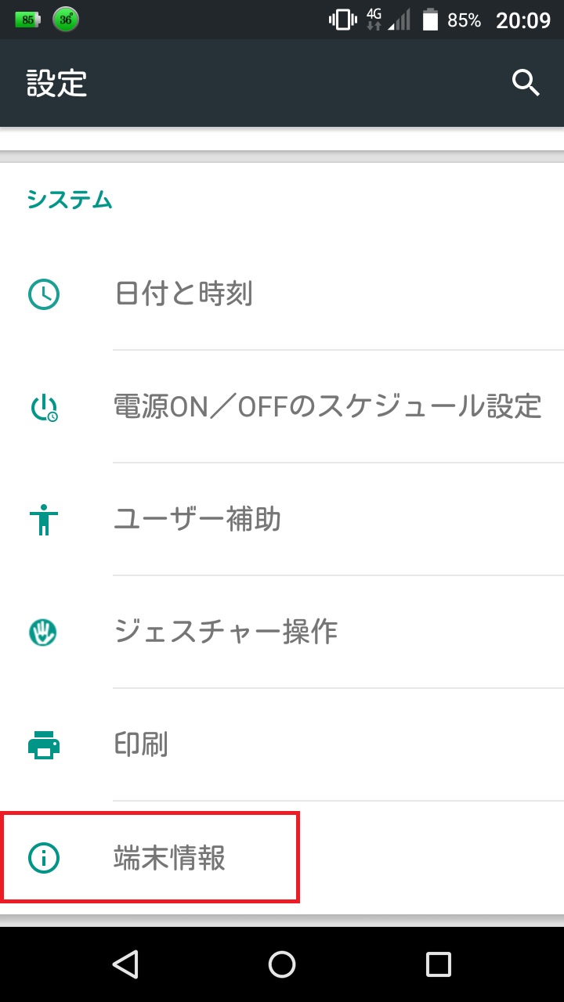
Task: Tap the システム section header
Action: [x=70, y=200]
